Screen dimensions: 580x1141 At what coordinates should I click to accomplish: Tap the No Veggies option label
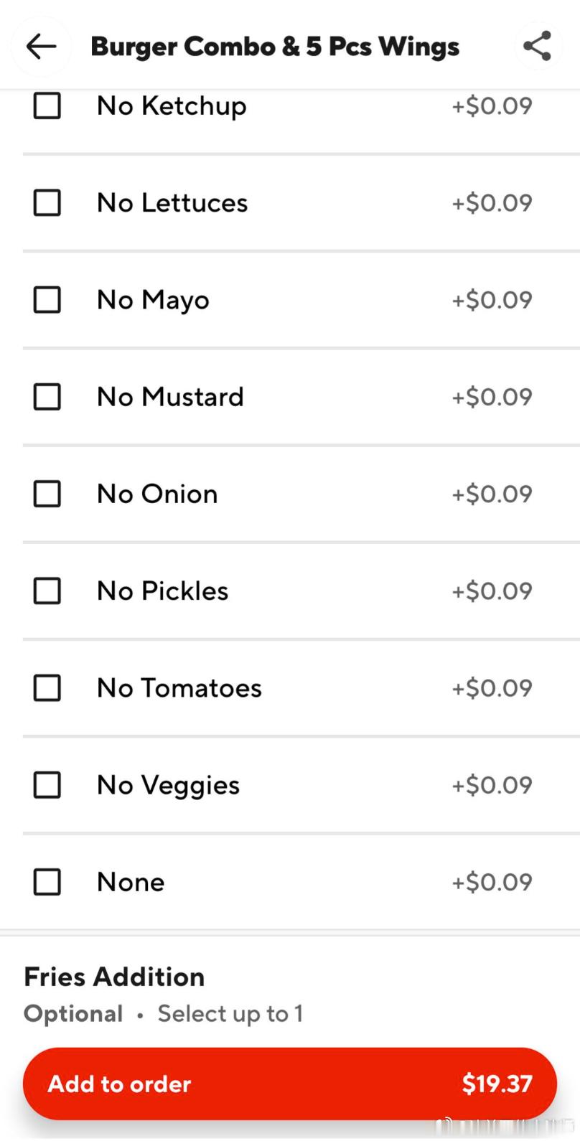168,785
